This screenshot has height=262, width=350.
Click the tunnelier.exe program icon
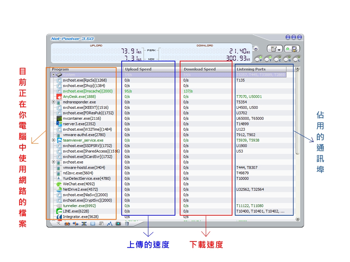click(59, 206)
